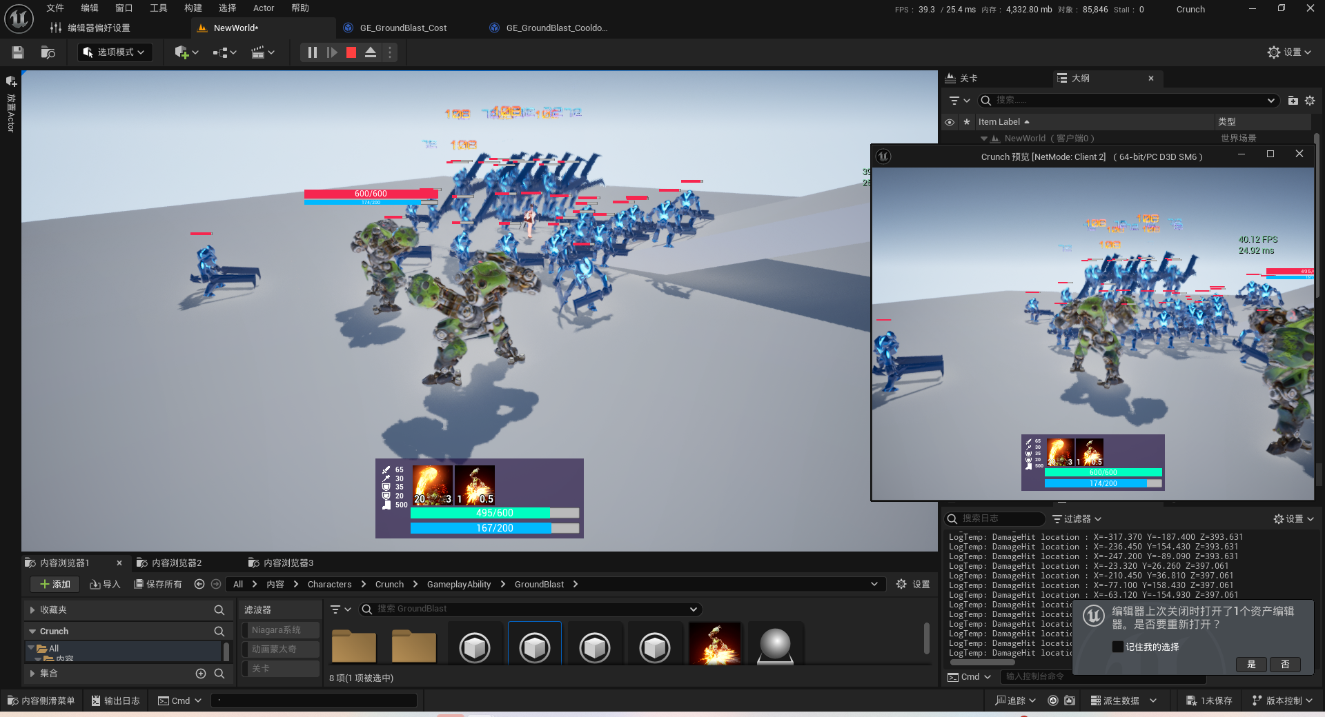Open the Actor menu
The image size is (1325, 717).
(264, 8)
